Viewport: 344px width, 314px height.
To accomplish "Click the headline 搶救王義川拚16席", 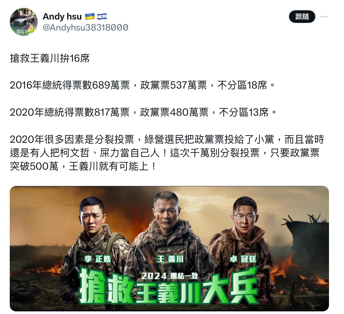I will tap(50, 58).
